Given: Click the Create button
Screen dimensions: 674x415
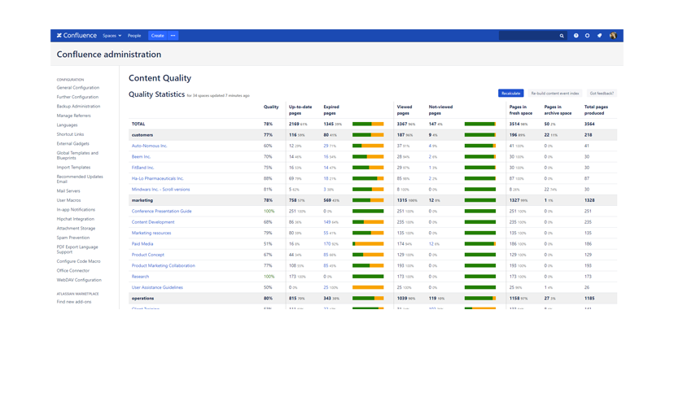Looking at the screenshot, I should coord(158,36).
